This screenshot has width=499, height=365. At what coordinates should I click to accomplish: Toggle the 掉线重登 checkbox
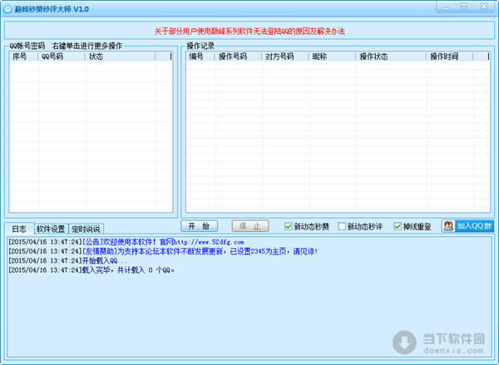click(x=398, y=226)
